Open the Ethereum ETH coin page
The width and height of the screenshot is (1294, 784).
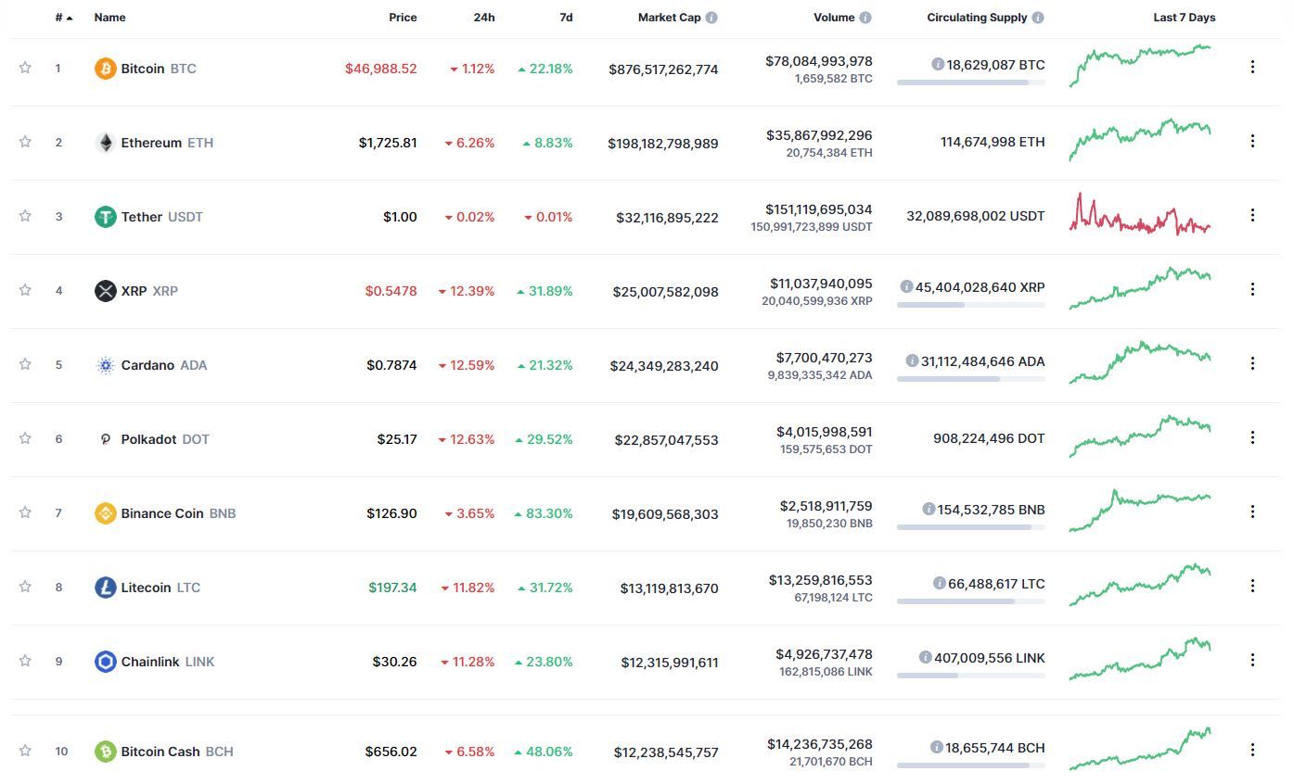click(x=167, y=143)
